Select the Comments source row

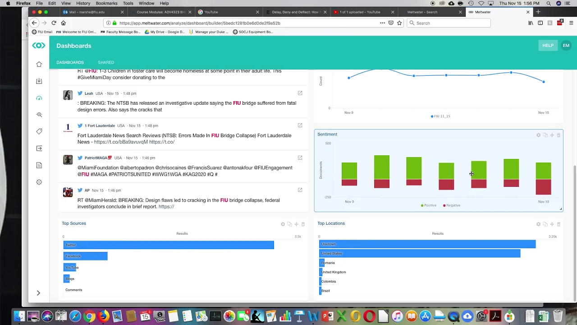[x=73, y=290]
